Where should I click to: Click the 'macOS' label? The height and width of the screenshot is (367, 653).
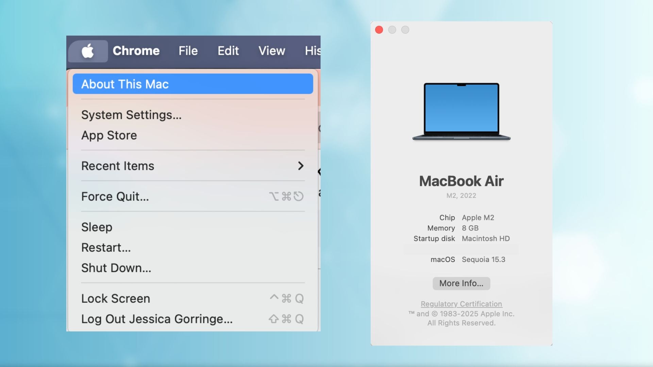click(442, 260)
